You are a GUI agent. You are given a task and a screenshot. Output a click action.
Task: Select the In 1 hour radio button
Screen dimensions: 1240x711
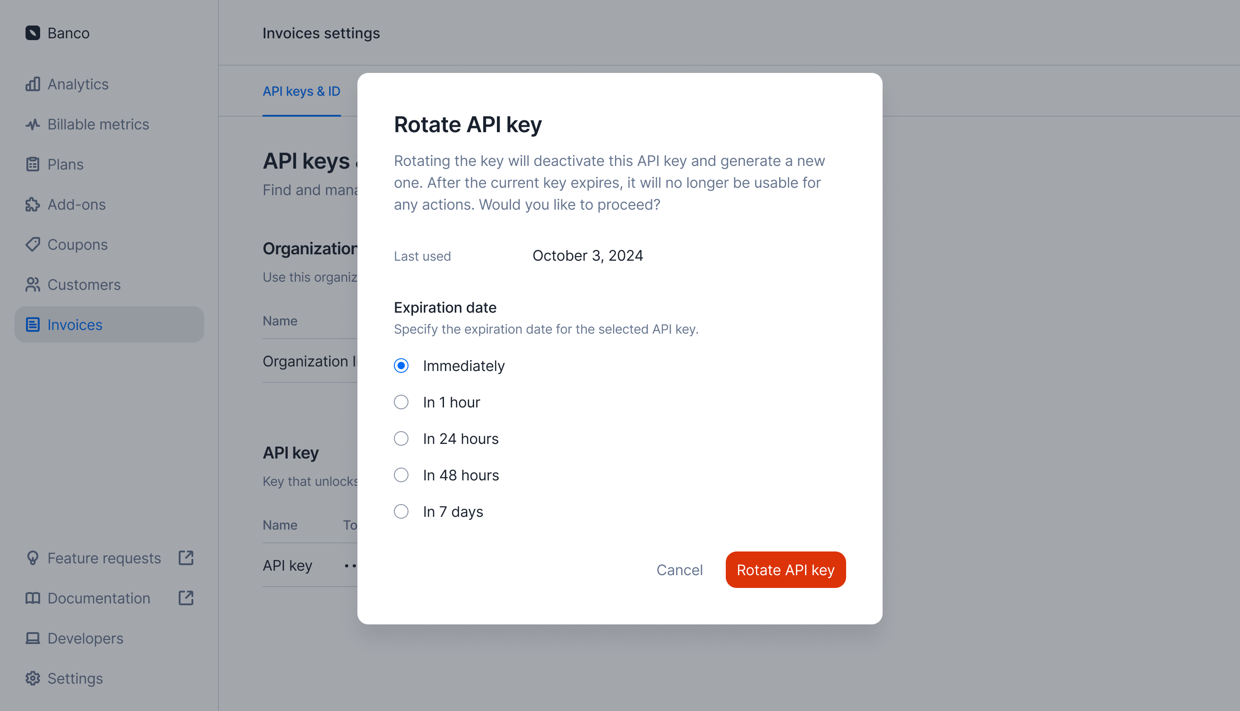point(401,402)
